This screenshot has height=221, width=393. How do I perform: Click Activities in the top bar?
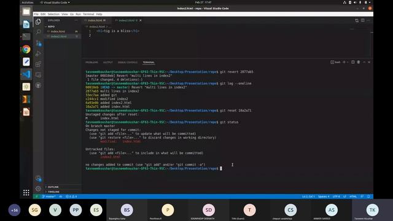coord(28,2)
